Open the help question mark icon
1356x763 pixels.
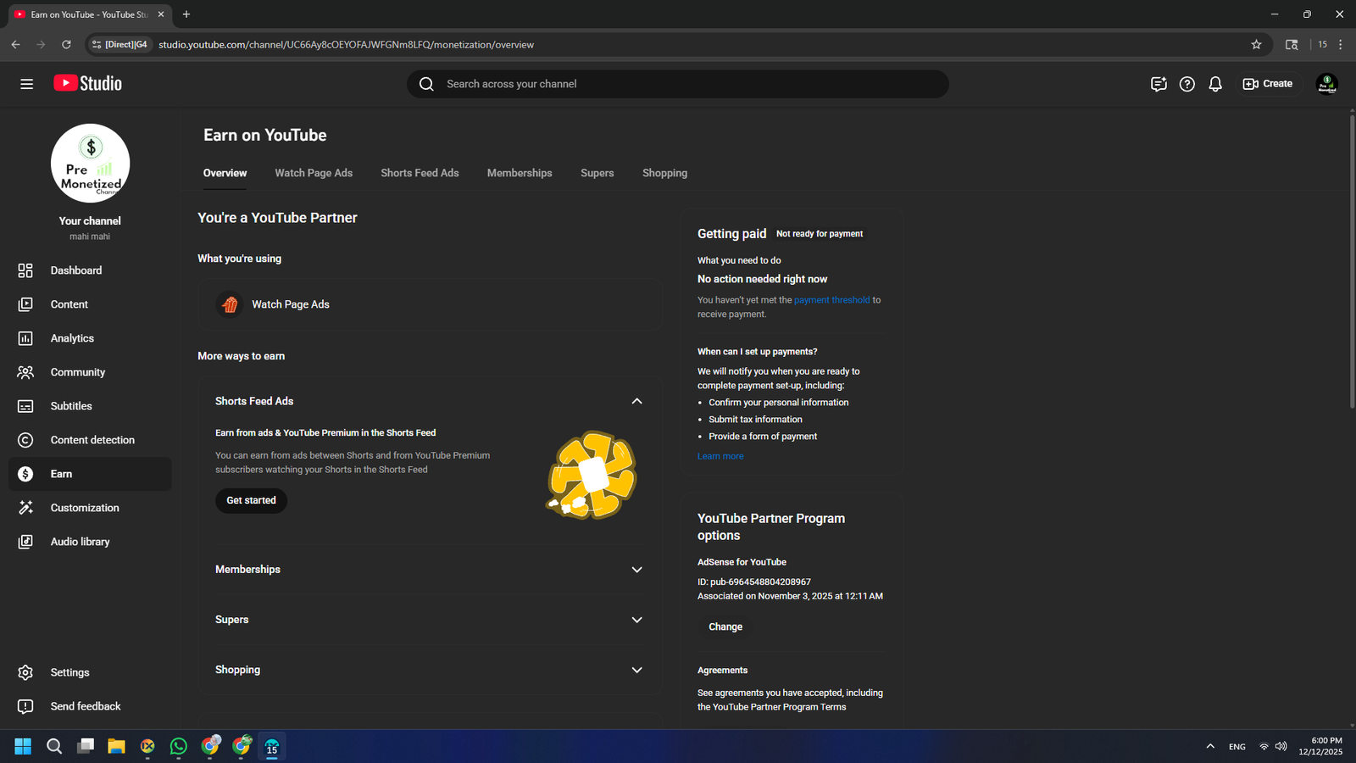click(x=1186, y=84)
